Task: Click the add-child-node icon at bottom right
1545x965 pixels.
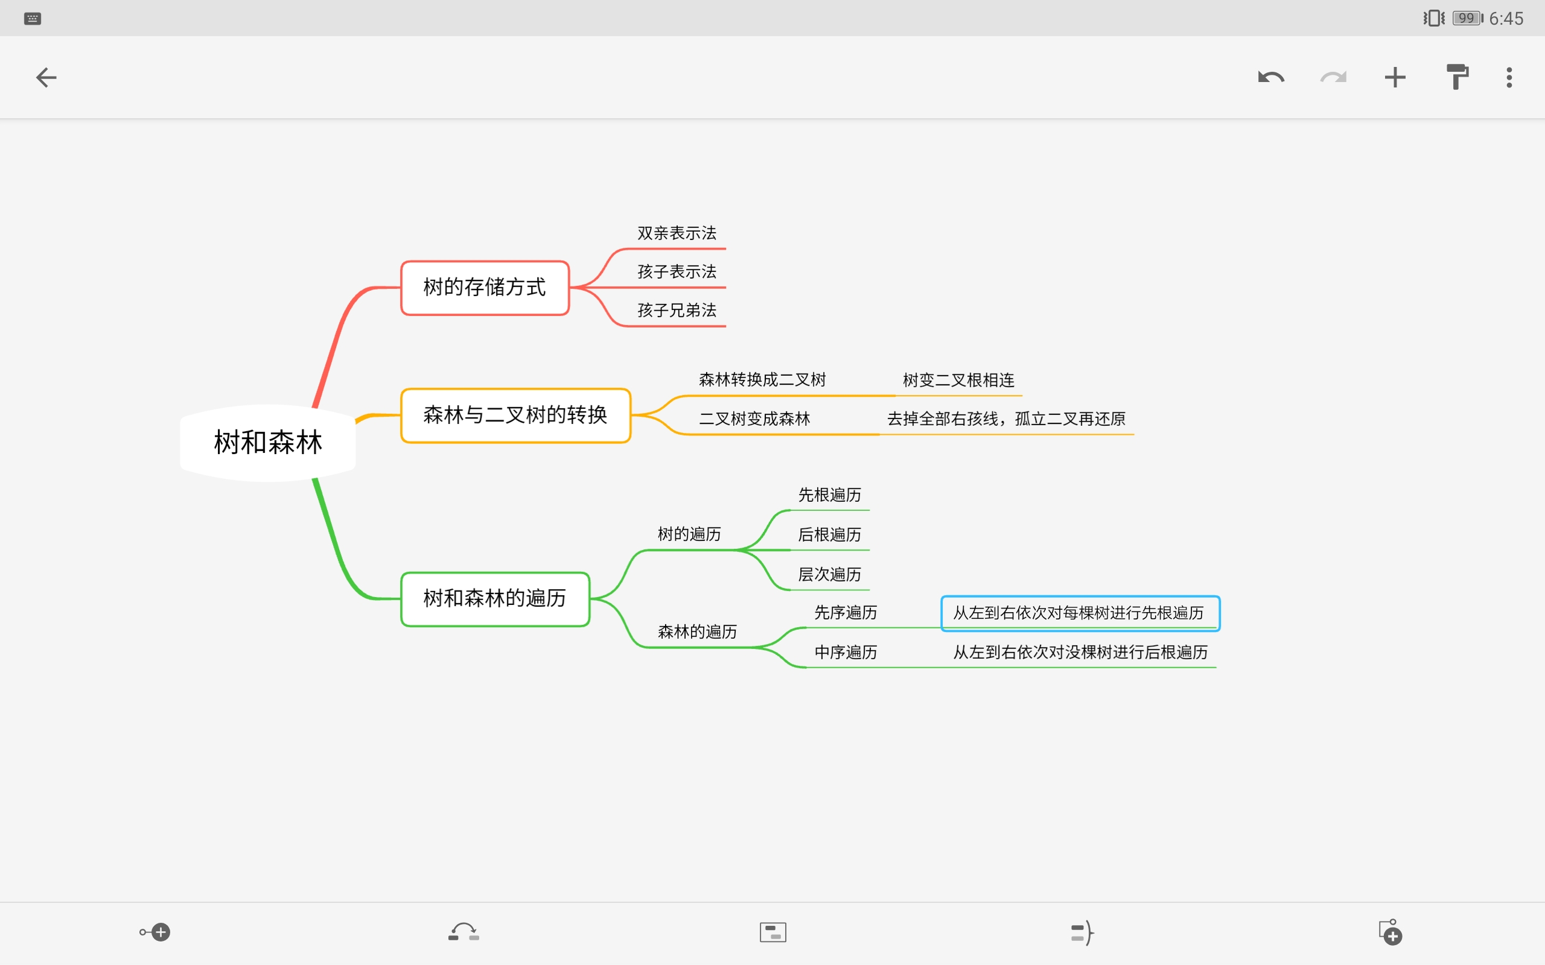Action: point(1390,932)
